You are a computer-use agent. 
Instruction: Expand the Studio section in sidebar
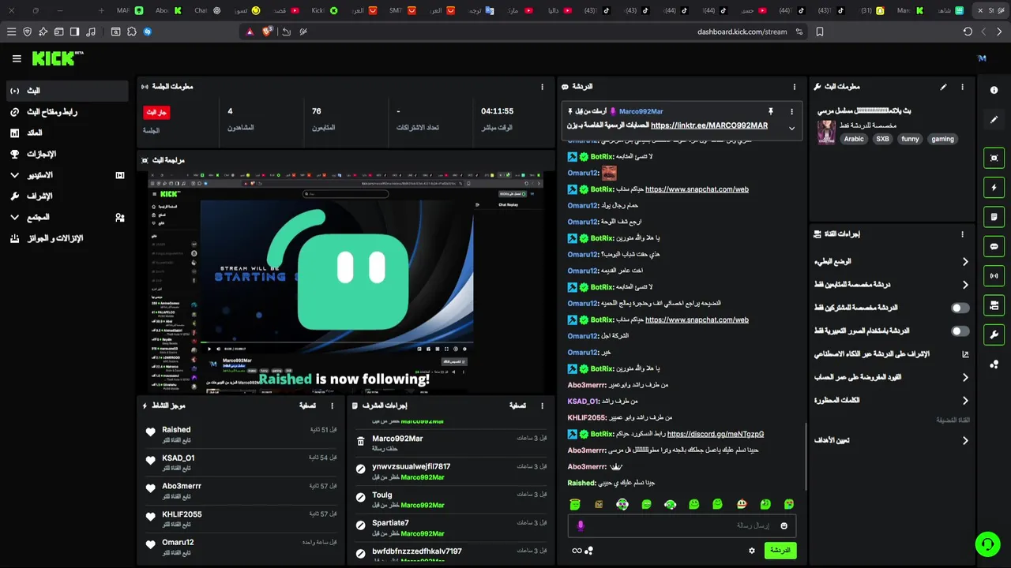14,175
